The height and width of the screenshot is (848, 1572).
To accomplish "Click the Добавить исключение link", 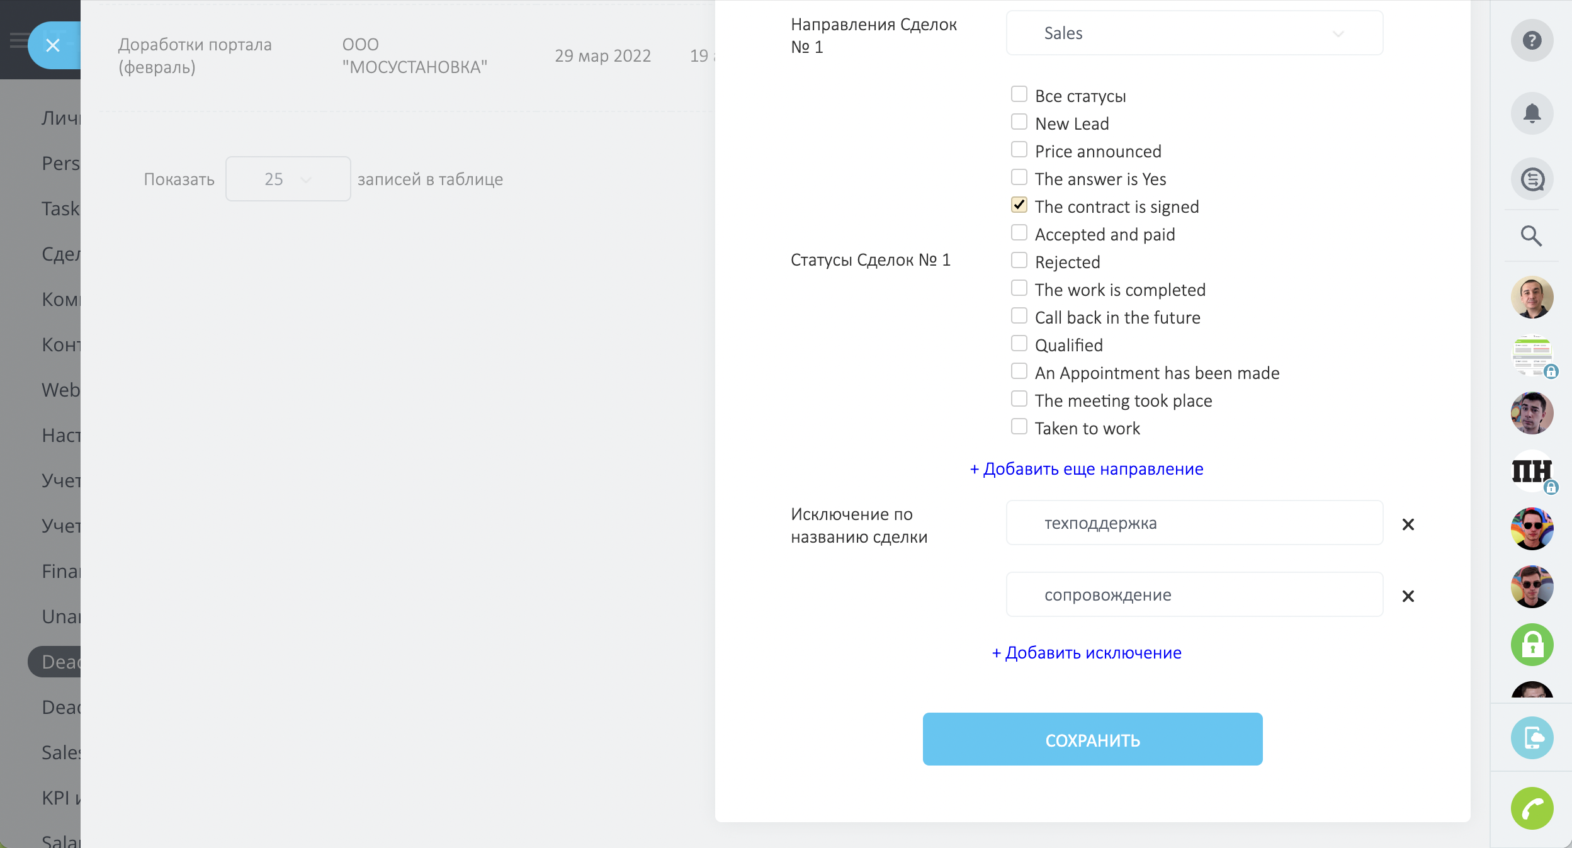I will [x=1087, y=653].
